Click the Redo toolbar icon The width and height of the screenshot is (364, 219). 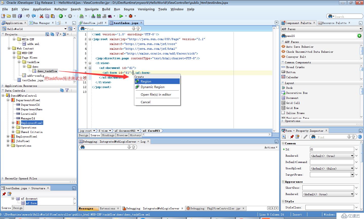pyautogui.click(x=33, y=16)
